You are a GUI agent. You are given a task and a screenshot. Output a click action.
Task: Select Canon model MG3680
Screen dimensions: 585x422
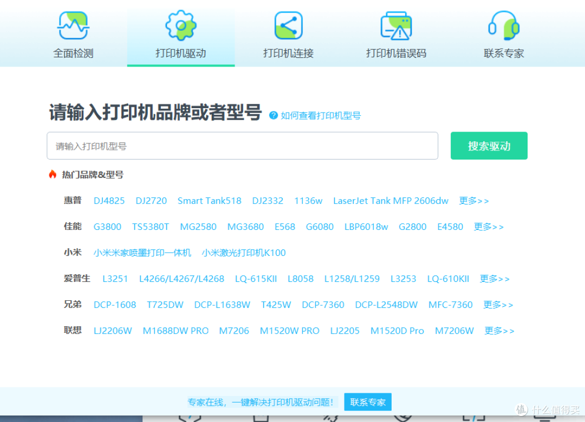click(245, 227)
